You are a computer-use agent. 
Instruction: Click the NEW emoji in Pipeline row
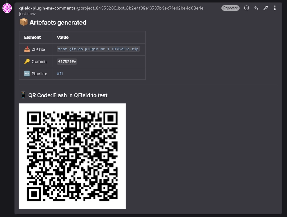tap(27, 74)
